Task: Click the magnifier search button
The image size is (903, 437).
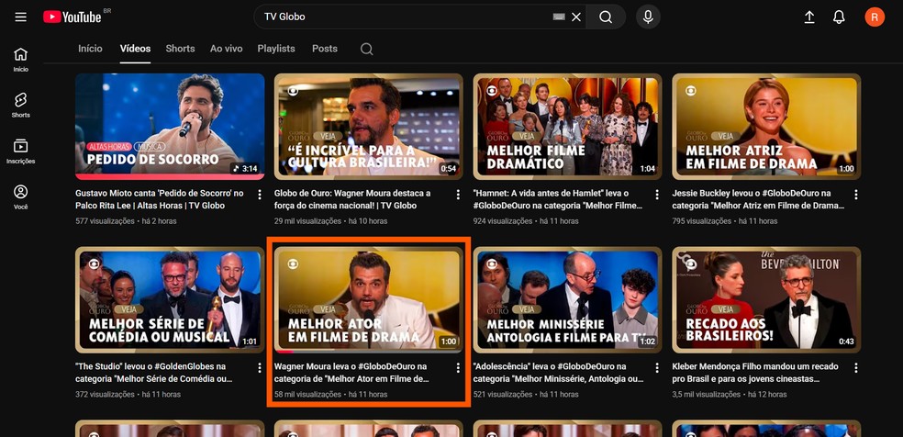Action: (x=606, y=17)
